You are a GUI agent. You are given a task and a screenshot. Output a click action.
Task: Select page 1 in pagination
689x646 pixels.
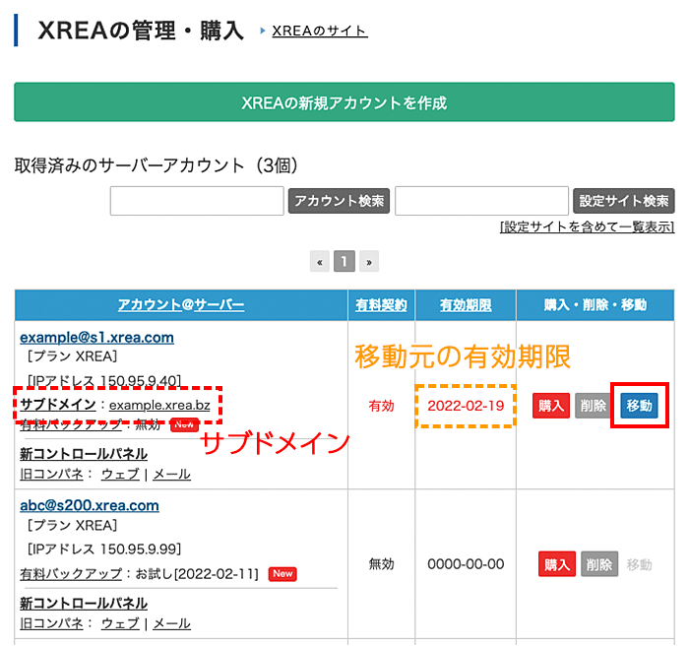pyautogui.click(x=344, y=262)
